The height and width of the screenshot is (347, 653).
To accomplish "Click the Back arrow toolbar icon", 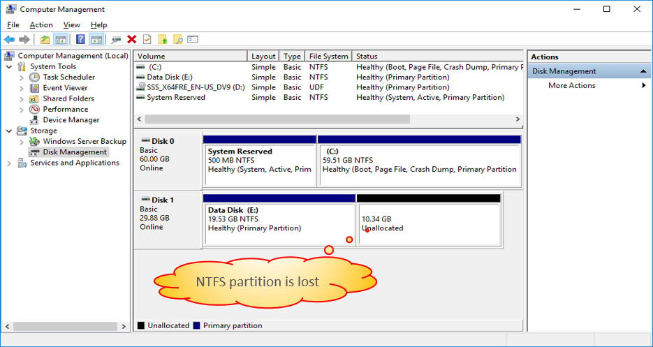I will (9, 40).
